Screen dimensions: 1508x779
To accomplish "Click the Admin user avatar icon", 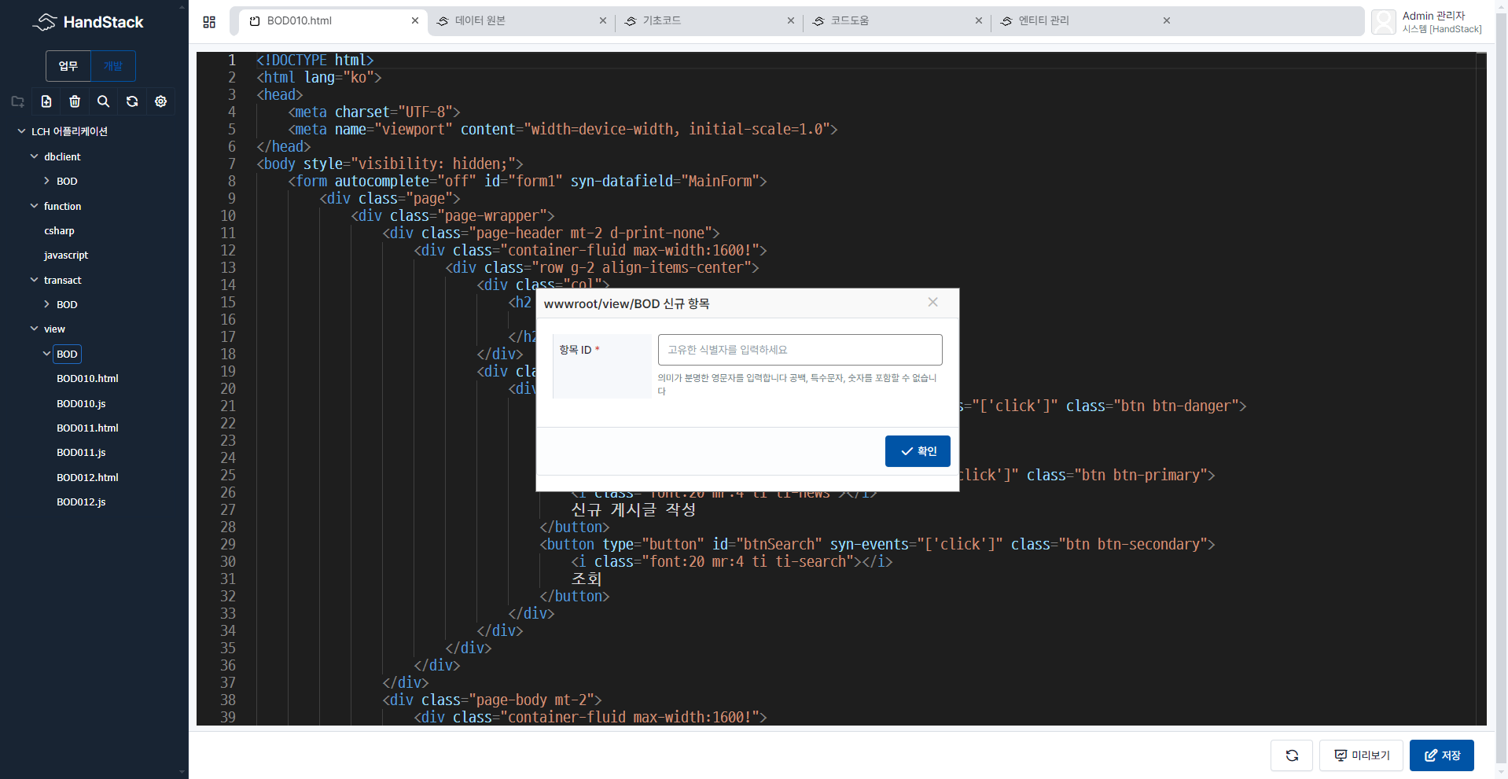I will (x=1384, y=22).
